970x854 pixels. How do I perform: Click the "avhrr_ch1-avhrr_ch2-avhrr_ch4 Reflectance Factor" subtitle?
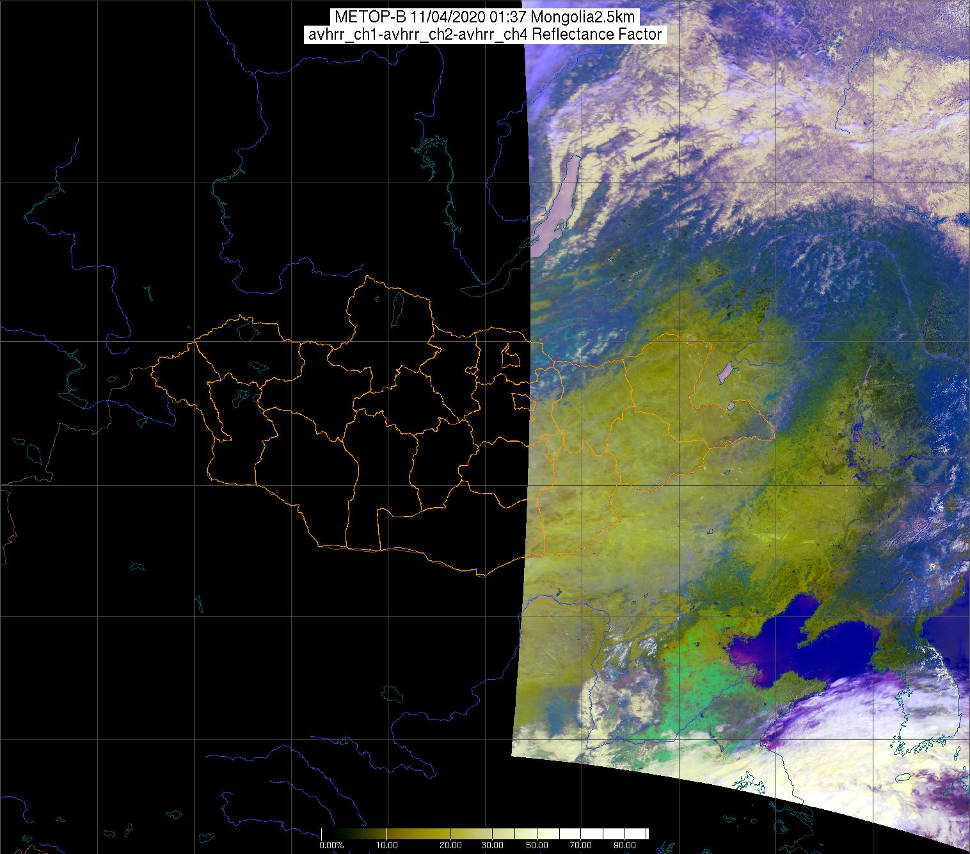(x=485, y=35)
